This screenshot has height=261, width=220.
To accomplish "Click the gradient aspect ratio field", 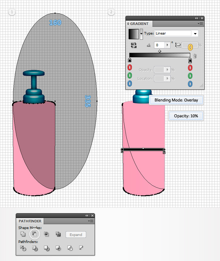I will [x=190, y=45].
